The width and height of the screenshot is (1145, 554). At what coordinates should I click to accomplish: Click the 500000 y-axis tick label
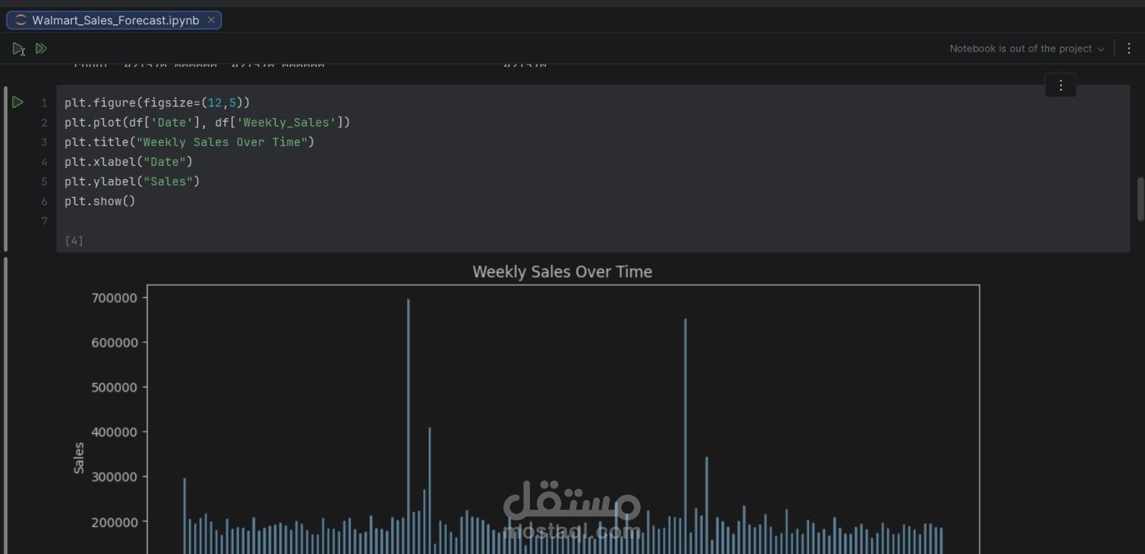(x=115, y=387)
